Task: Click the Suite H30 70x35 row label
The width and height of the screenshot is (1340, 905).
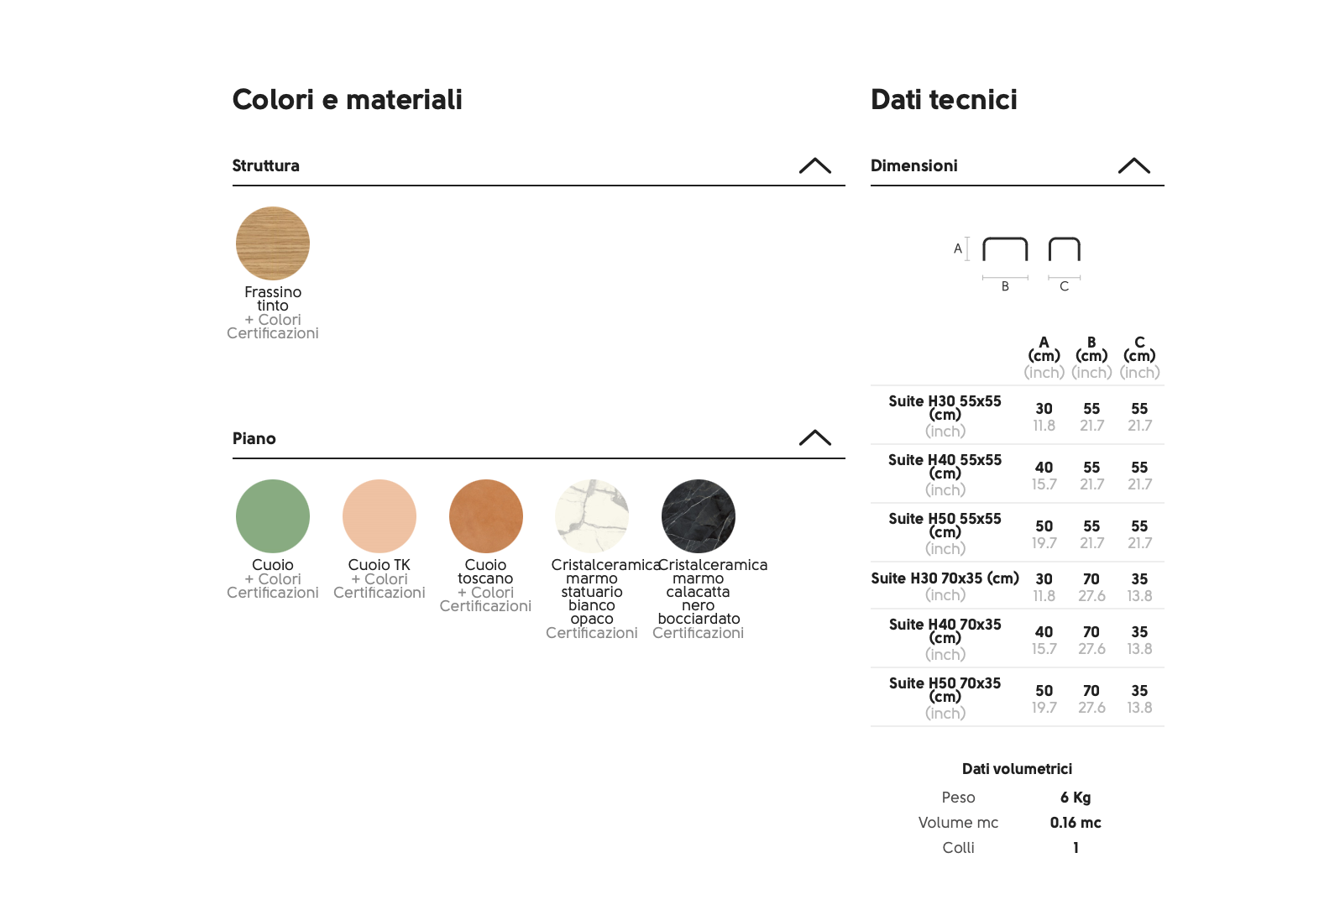Action: click(x=945, y=578)
